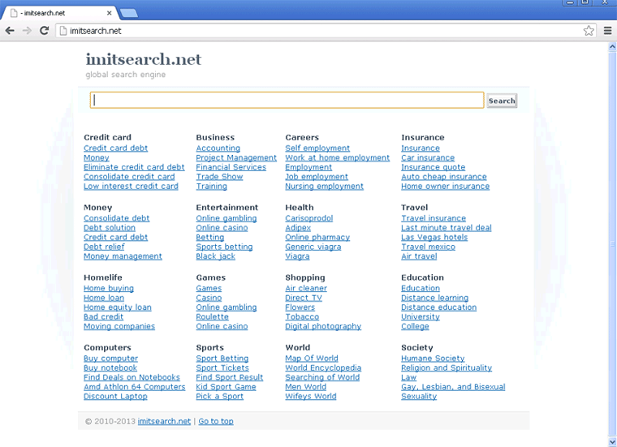The width and height of the screenshot is (617, 447).
Task: Click the scrollbar down arrow
Action: point(612,441)
